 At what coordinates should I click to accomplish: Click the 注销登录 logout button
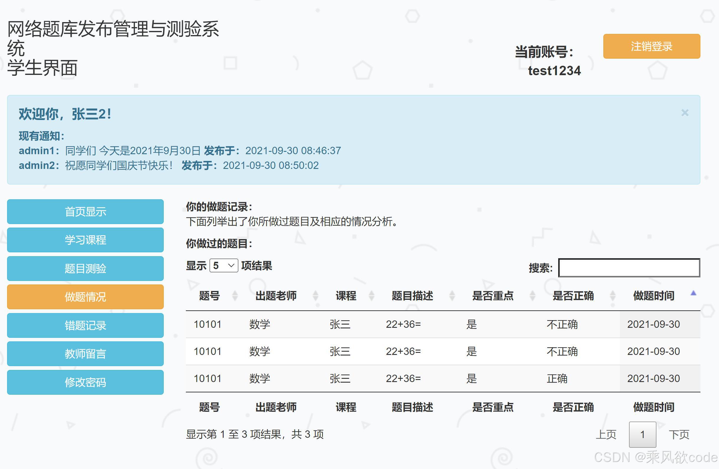click(651, 46)
